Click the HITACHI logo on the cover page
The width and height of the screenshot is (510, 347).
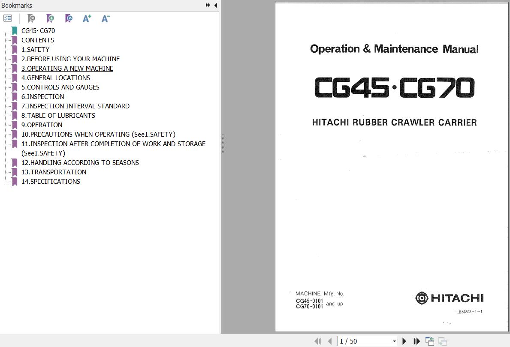[449, 298]
